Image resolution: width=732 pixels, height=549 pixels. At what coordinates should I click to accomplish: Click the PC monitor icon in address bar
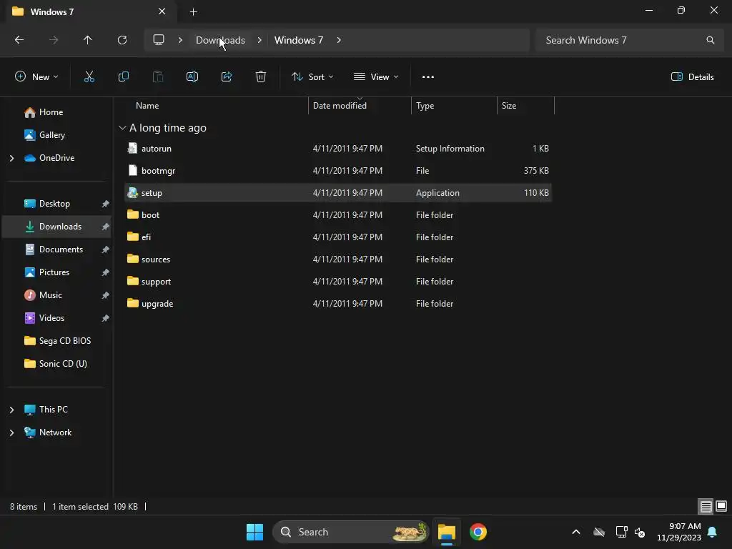(159, 40)
